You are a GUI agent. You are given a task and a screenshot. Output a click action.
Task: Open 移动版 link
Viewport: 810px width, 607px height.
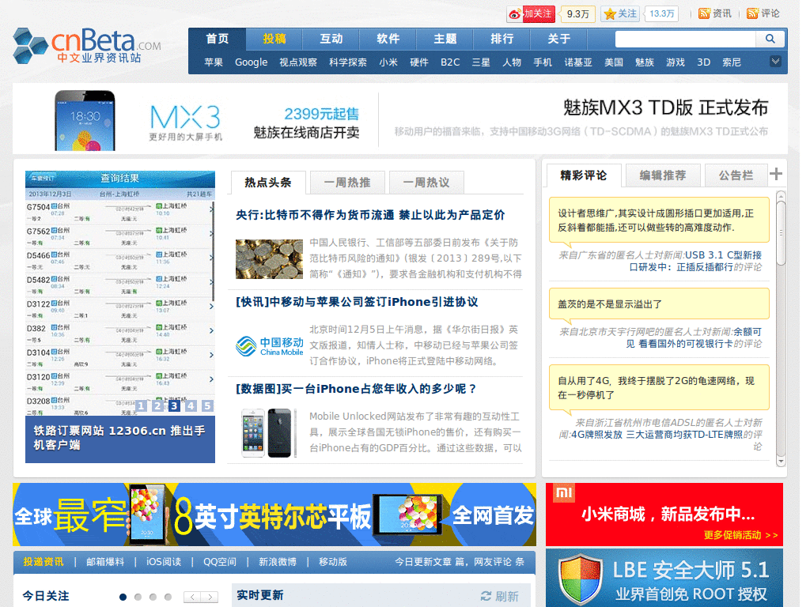tap(333, 562)
